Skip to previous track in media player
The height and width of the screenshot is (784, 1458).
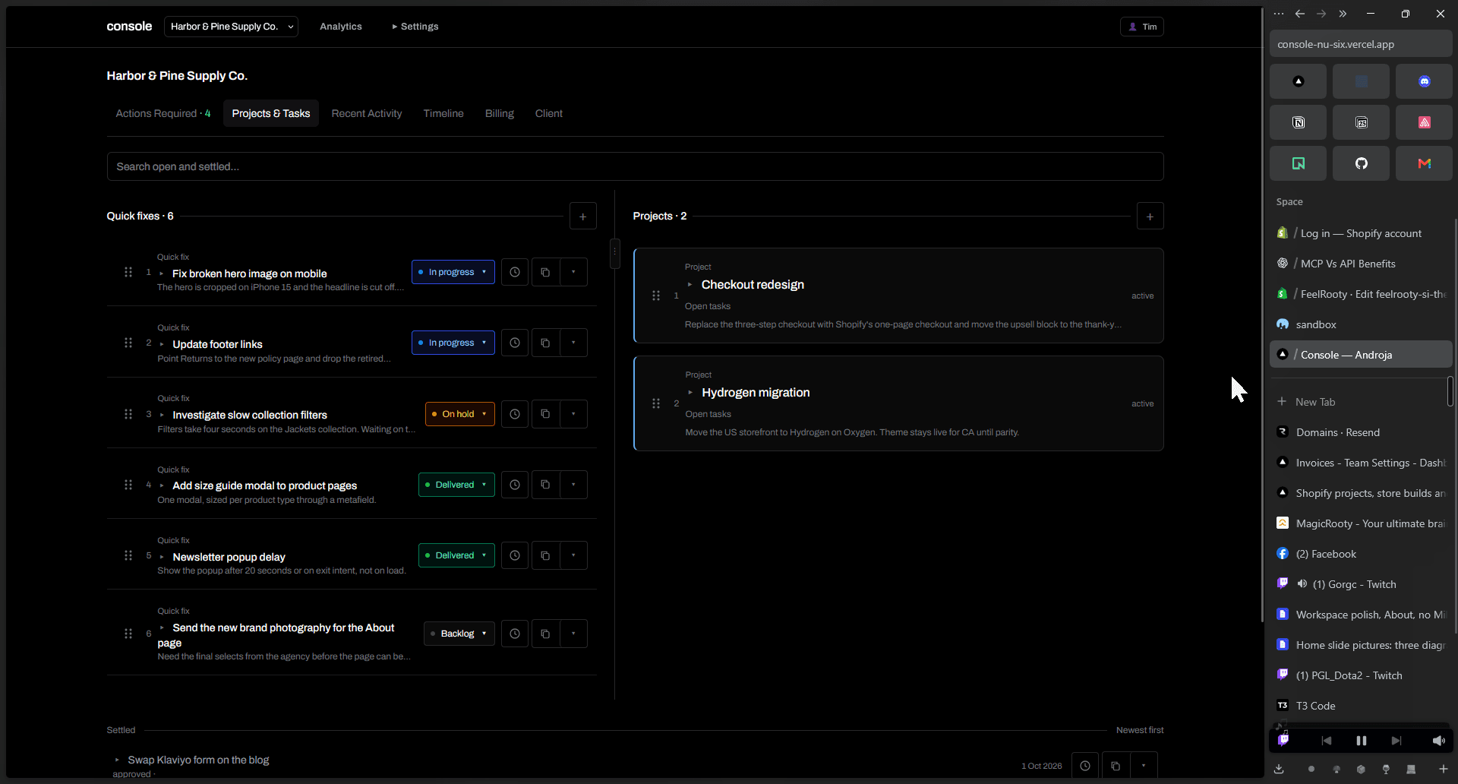coord(1326,741)
